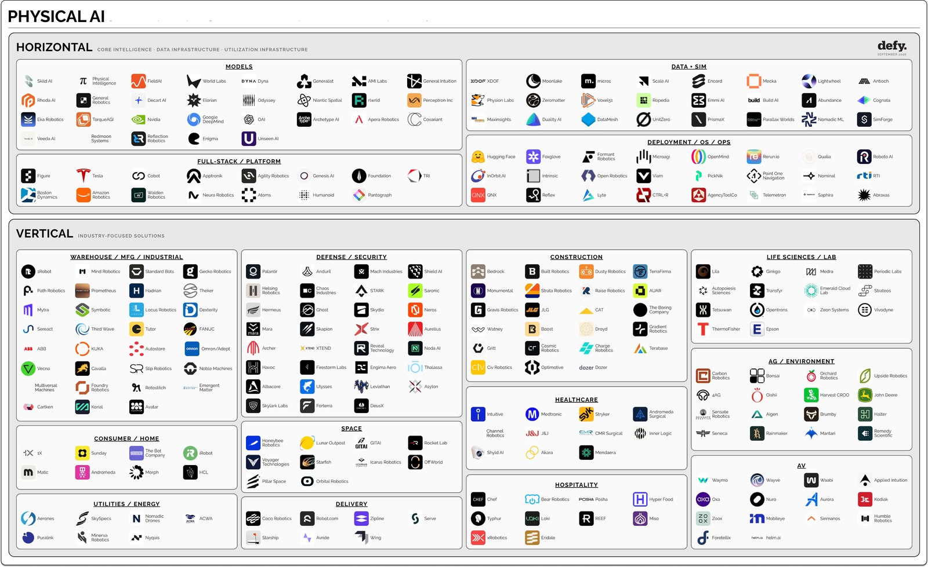Select the Unseen AI purple logo
928x567 pixels.
pyautogui.click(x=249, y=138)
